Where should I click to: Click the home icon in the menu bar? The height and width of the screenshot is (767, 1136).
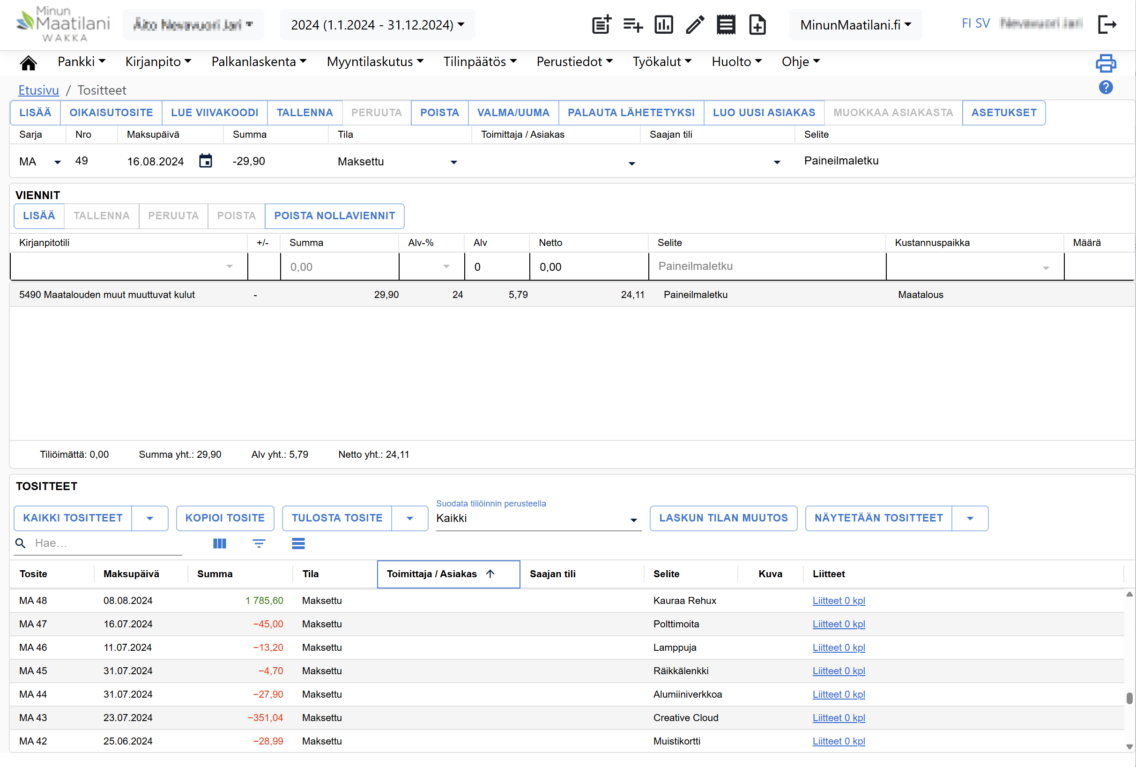29,63
